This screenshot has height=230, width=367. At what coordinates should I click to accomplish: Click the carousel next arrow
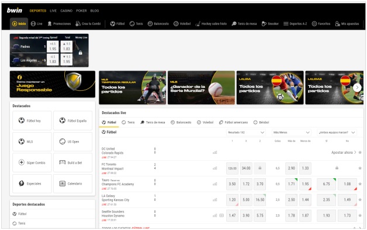pyautogui.click(x=357, y=87)
